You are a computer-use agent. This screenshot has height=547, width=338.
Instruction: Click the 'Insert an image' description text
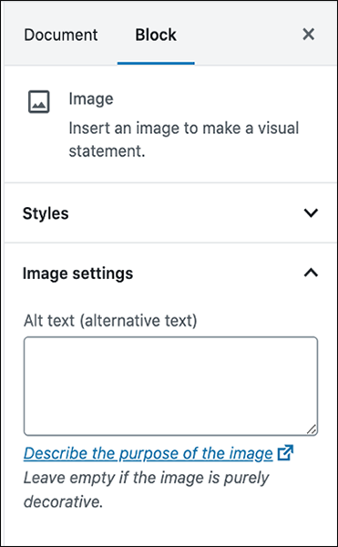tap(184, 139)
